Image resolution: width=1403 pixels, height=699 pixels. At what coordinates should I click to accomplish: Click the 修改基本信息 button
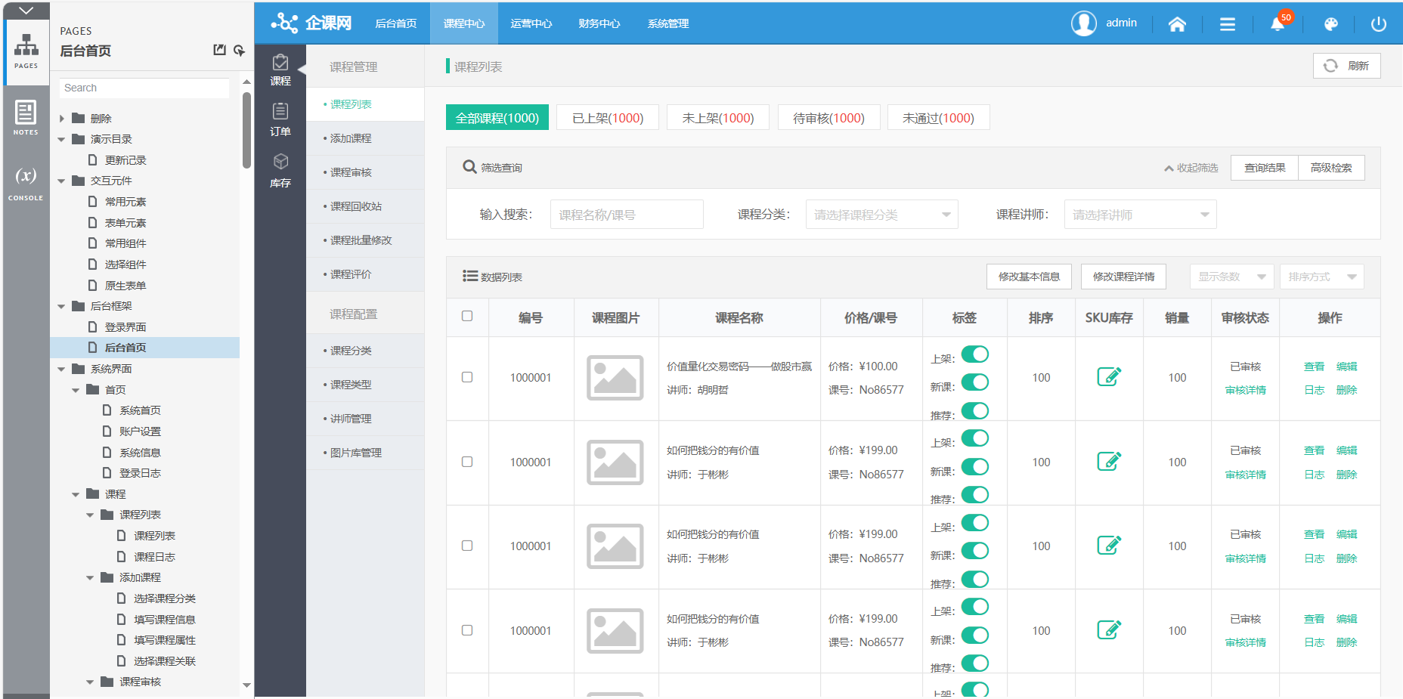[x=1029, y=277]
